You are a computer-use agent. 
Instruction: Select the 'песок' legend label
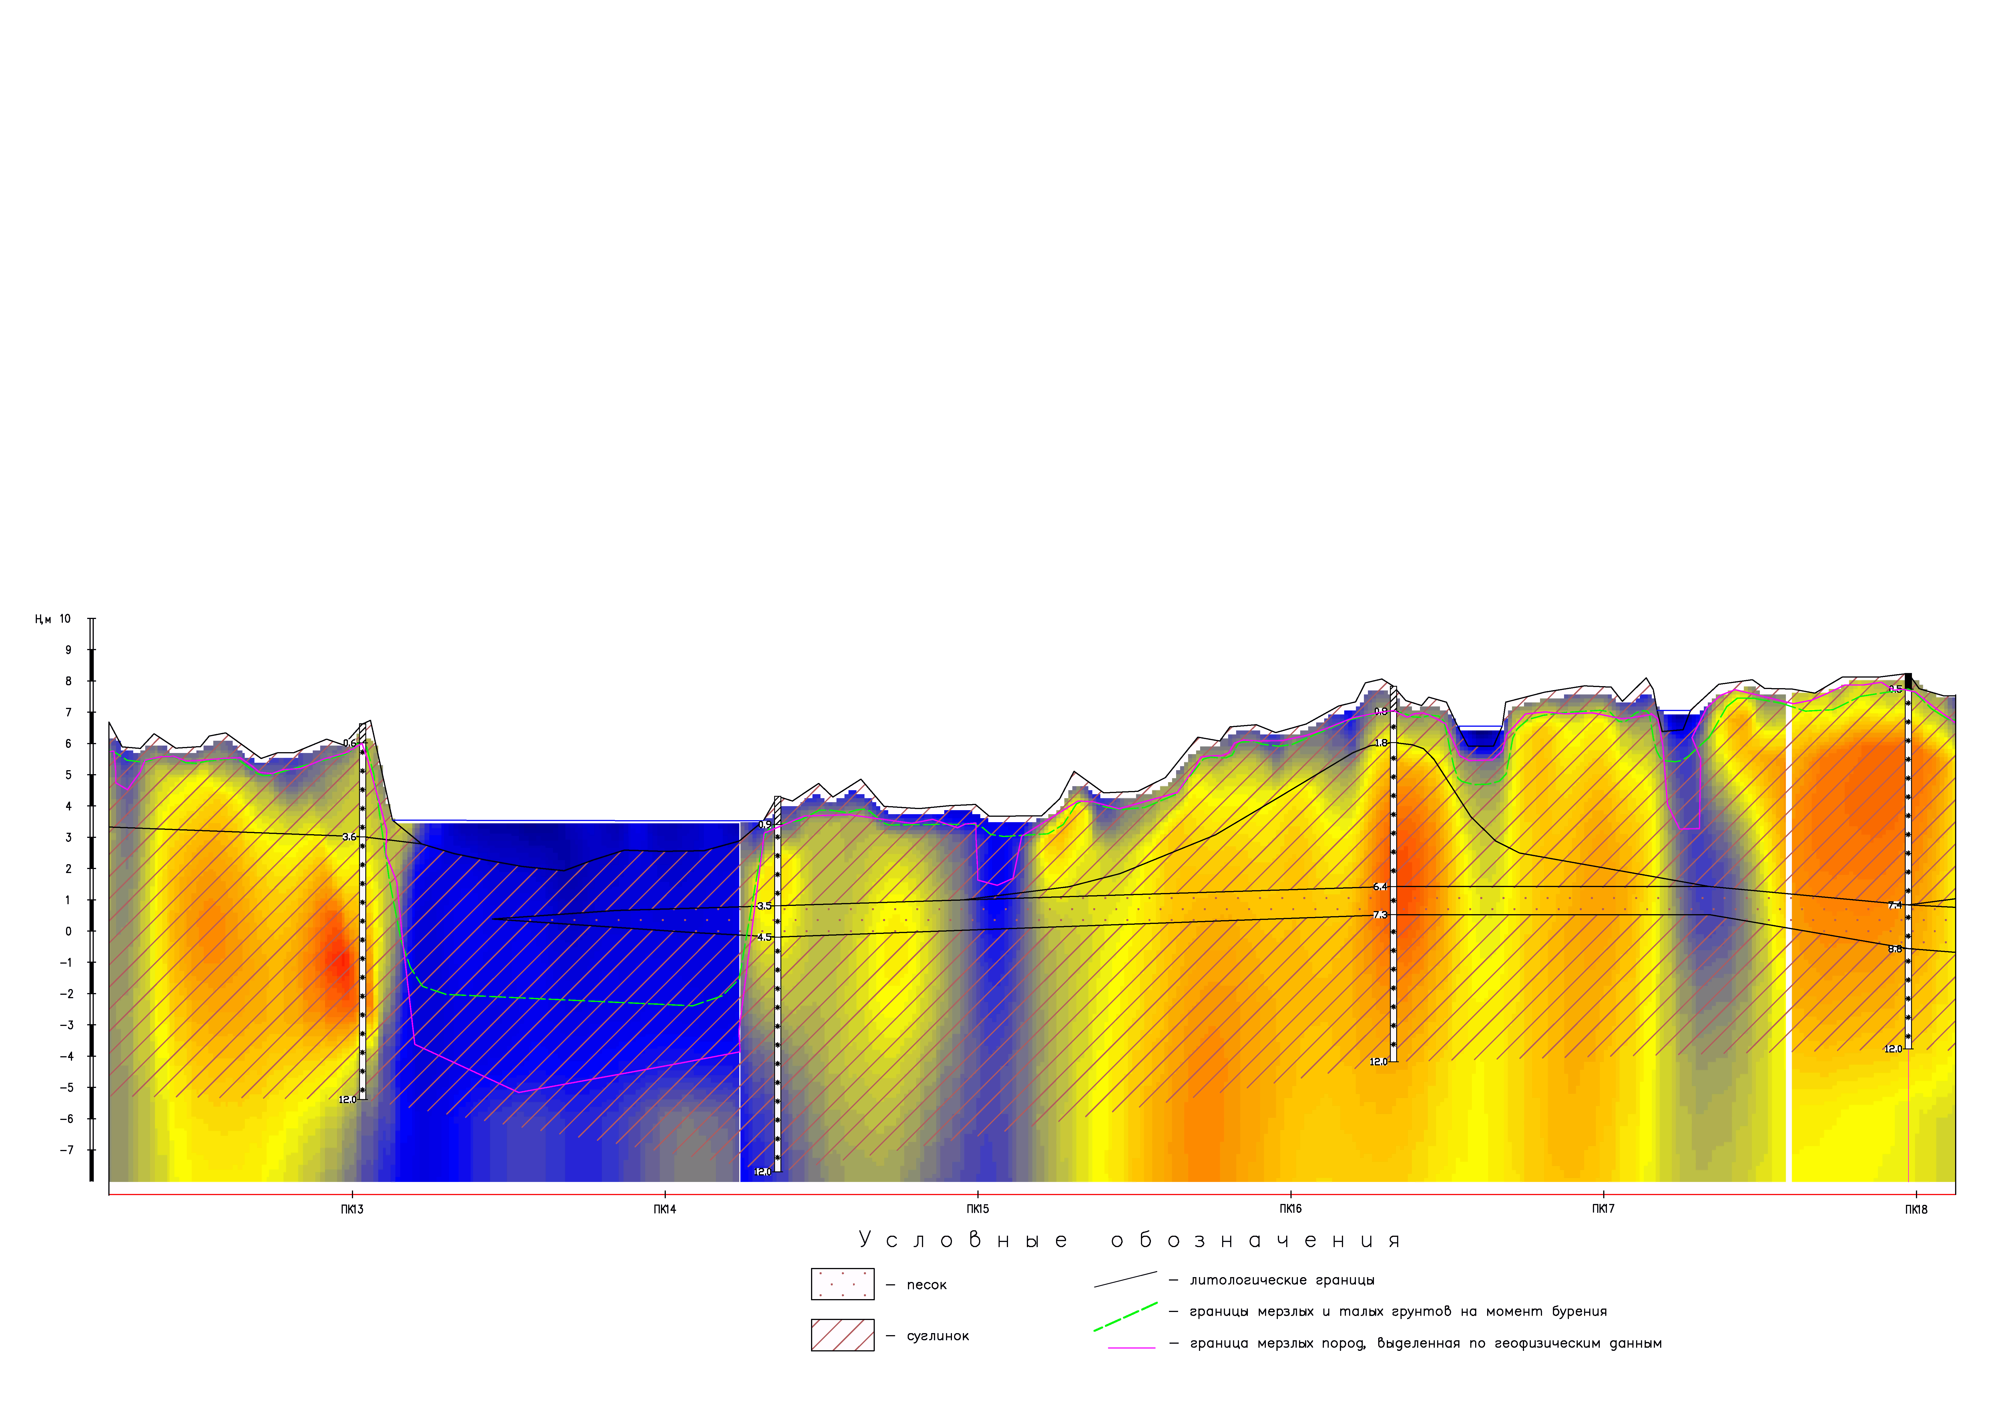coord(927,1285)
